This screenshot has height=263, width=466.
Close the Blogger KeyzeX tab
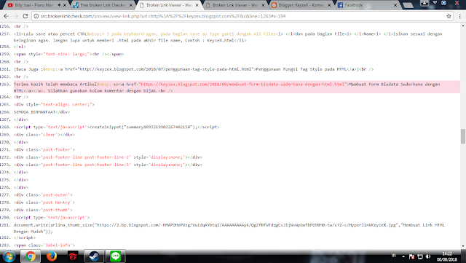(329, 5)
